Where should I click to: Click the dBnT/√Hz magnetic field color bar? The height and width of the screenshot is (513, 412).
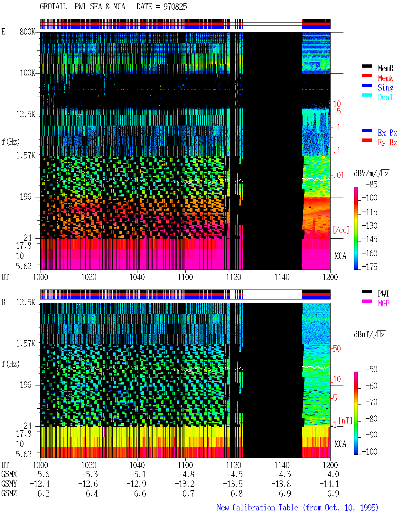coord(356,413)
